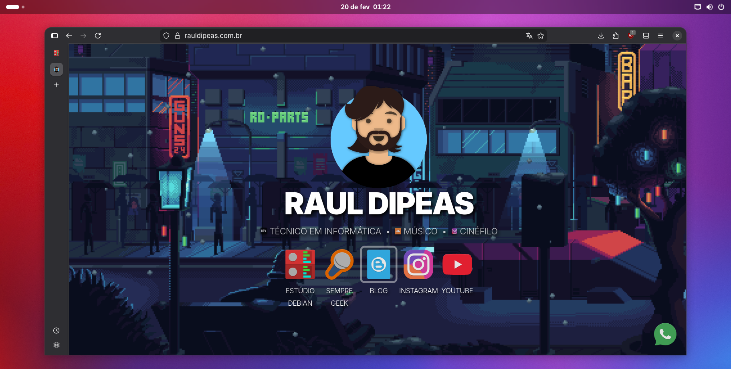Viewport: 731px width, 369px height.
Task: Go back to the previous page
Action: point(69,36)
